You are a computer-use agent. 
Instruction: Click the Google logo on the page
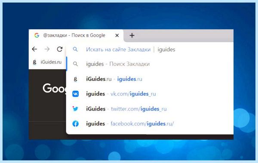(55, 89)
